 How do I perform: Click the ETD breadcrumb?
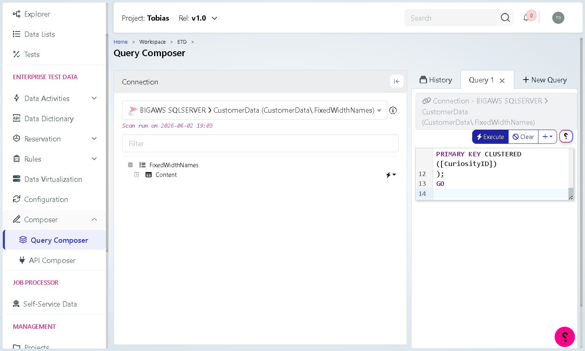coord(182,42)
